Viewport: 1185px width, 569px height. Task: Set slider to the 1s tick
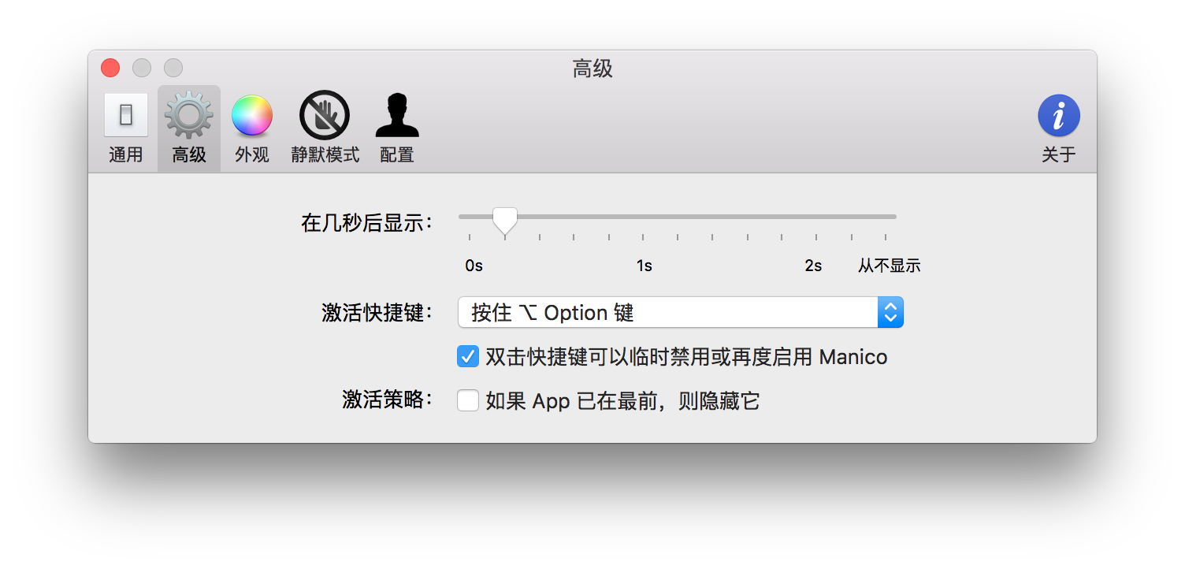tap(643, 236)
